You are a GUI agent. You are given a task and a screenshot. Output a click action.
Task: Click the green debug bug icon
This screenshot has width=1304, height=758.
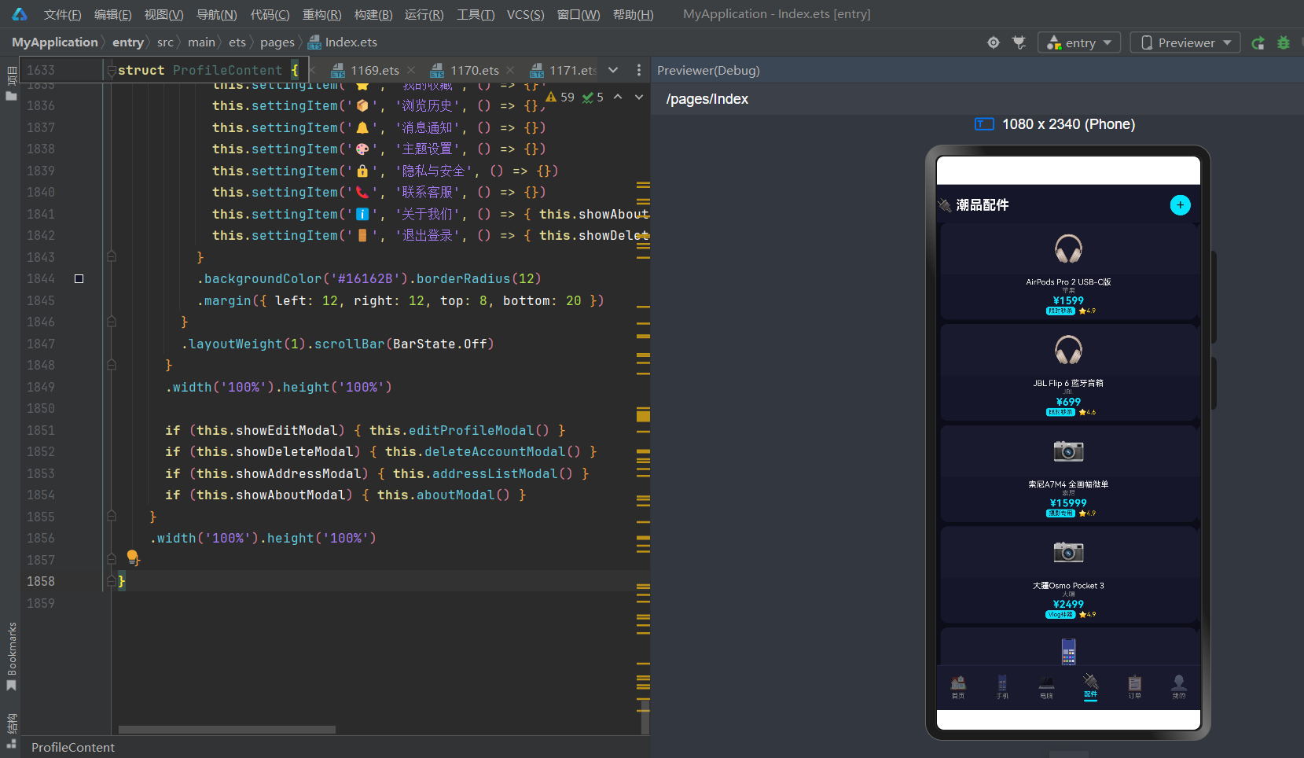click(x=1284, y=42)
